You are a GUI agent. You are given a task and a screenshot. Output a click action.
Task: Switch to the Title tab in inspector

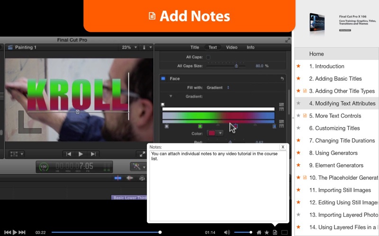pyautogui.click(x=195, y=48)
